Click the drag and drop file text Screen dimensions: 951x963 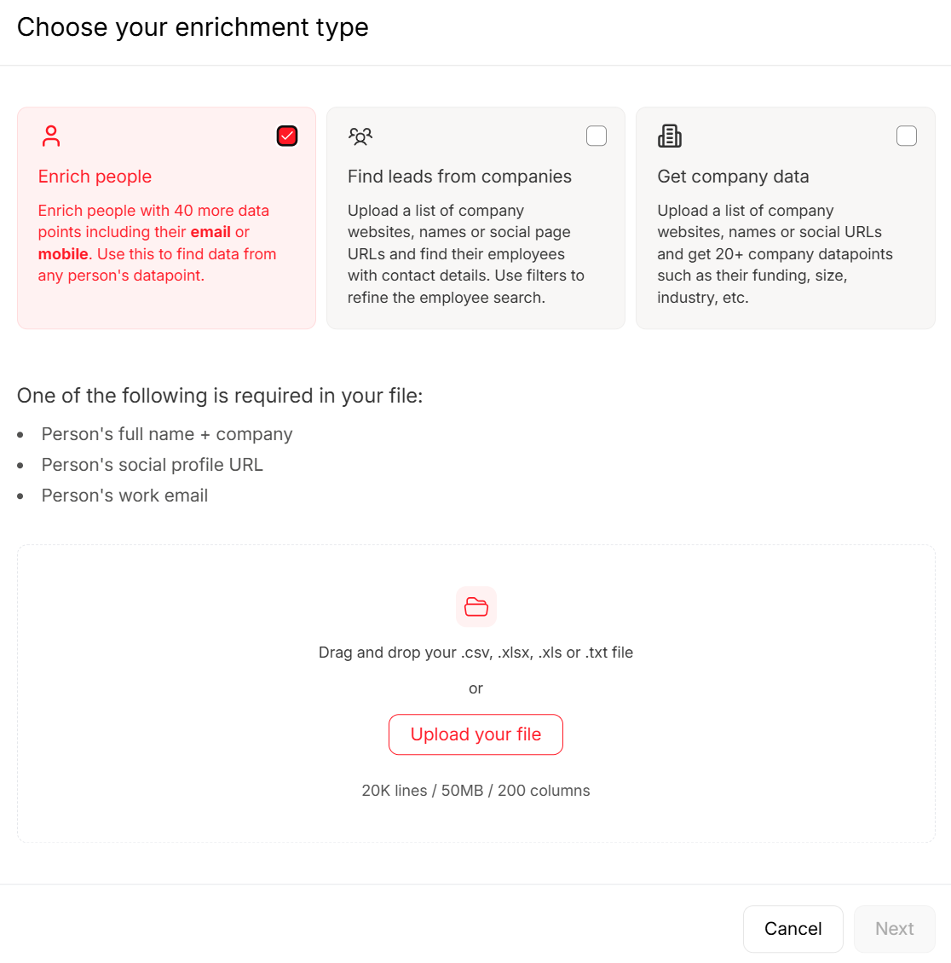[475, 653]
